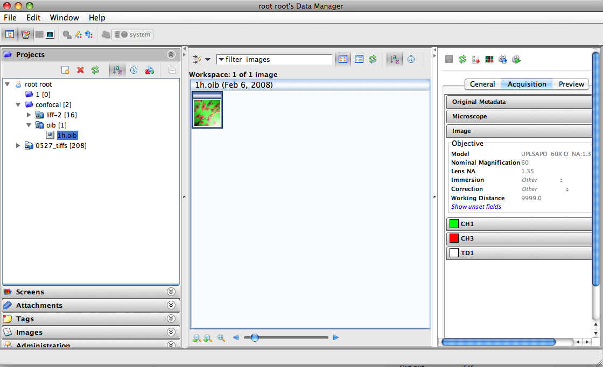Expand the Original Metadata section
The width and height of the screenshot is (603, 367).
tap(519, 102)
